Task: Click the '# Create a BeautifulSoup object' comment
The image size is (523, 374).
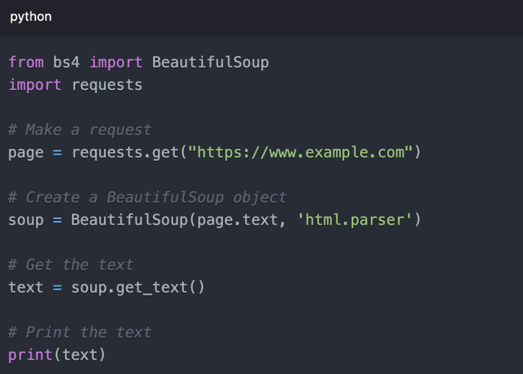Action: [x=147, y=197]
